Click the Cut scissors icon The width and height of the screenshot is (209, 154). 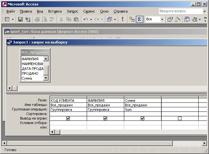[61, 19]
